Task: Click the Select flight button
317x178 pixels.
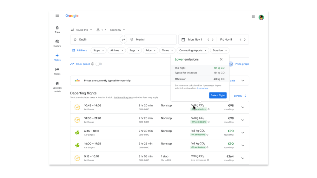Action: coord(218,95)
